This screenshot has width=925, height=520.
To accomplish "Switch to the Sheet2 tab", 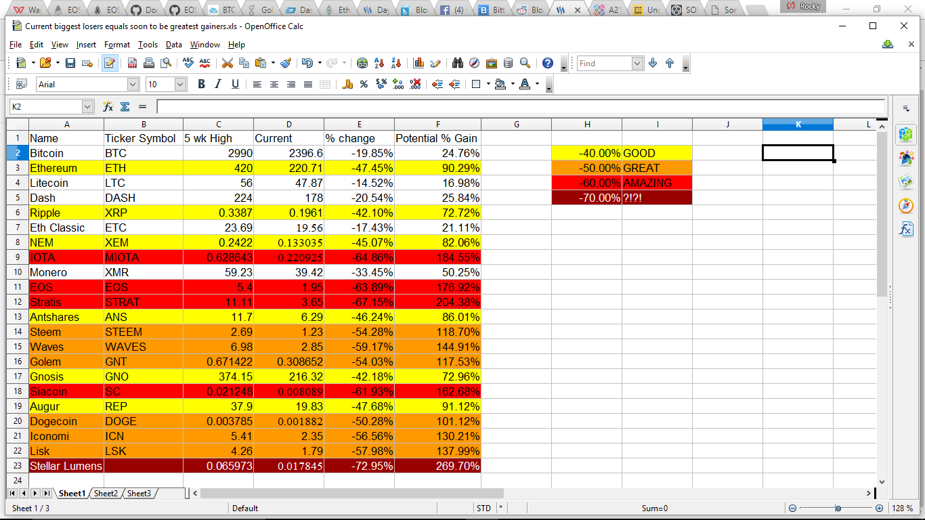I will [105, 494].
